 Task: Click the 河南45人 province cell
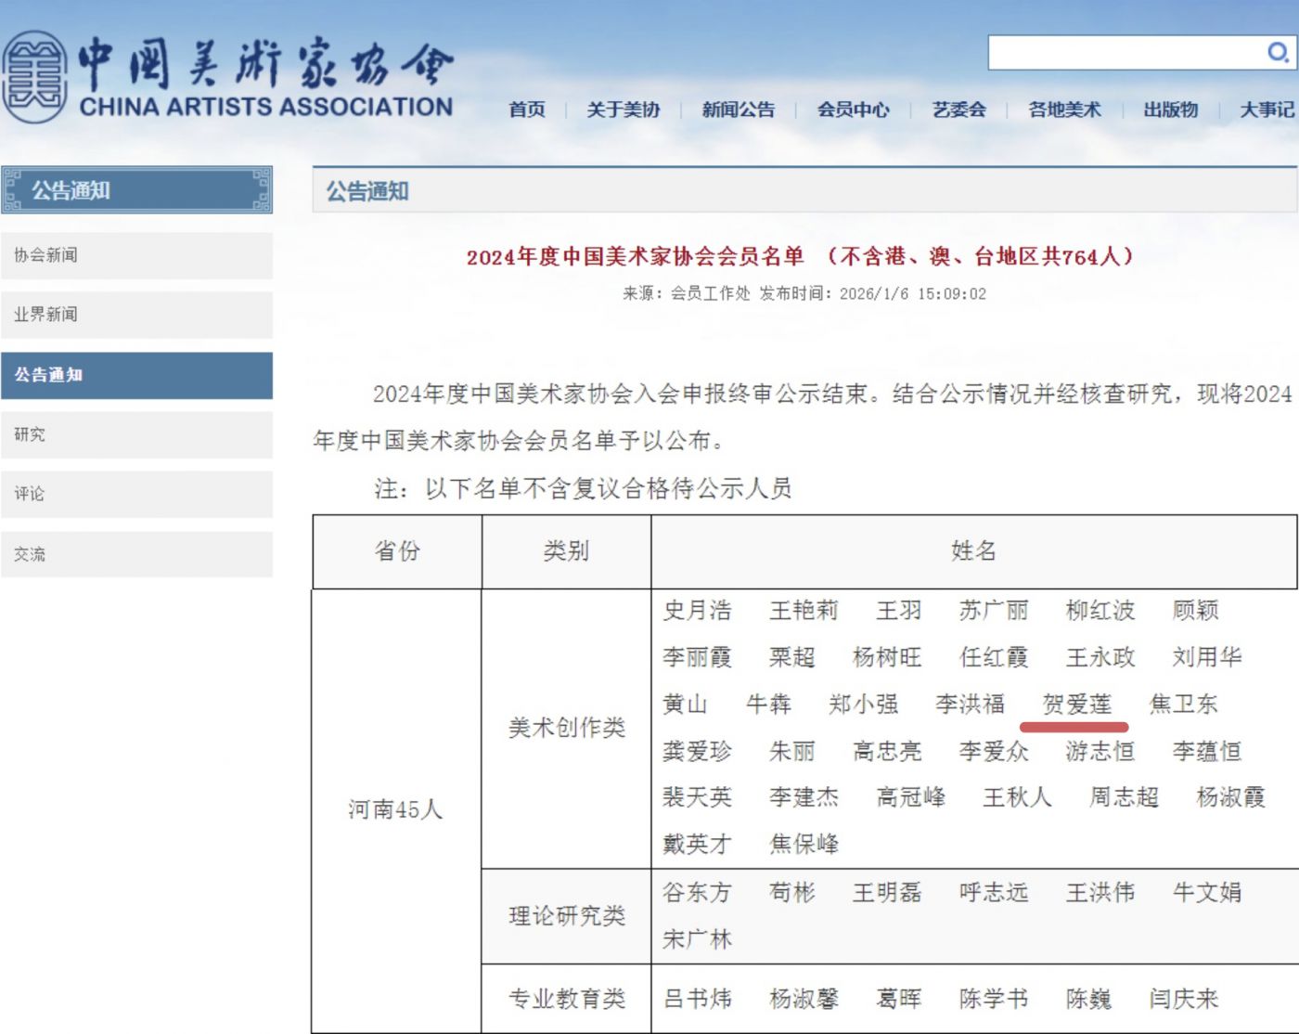click(396, 809)
